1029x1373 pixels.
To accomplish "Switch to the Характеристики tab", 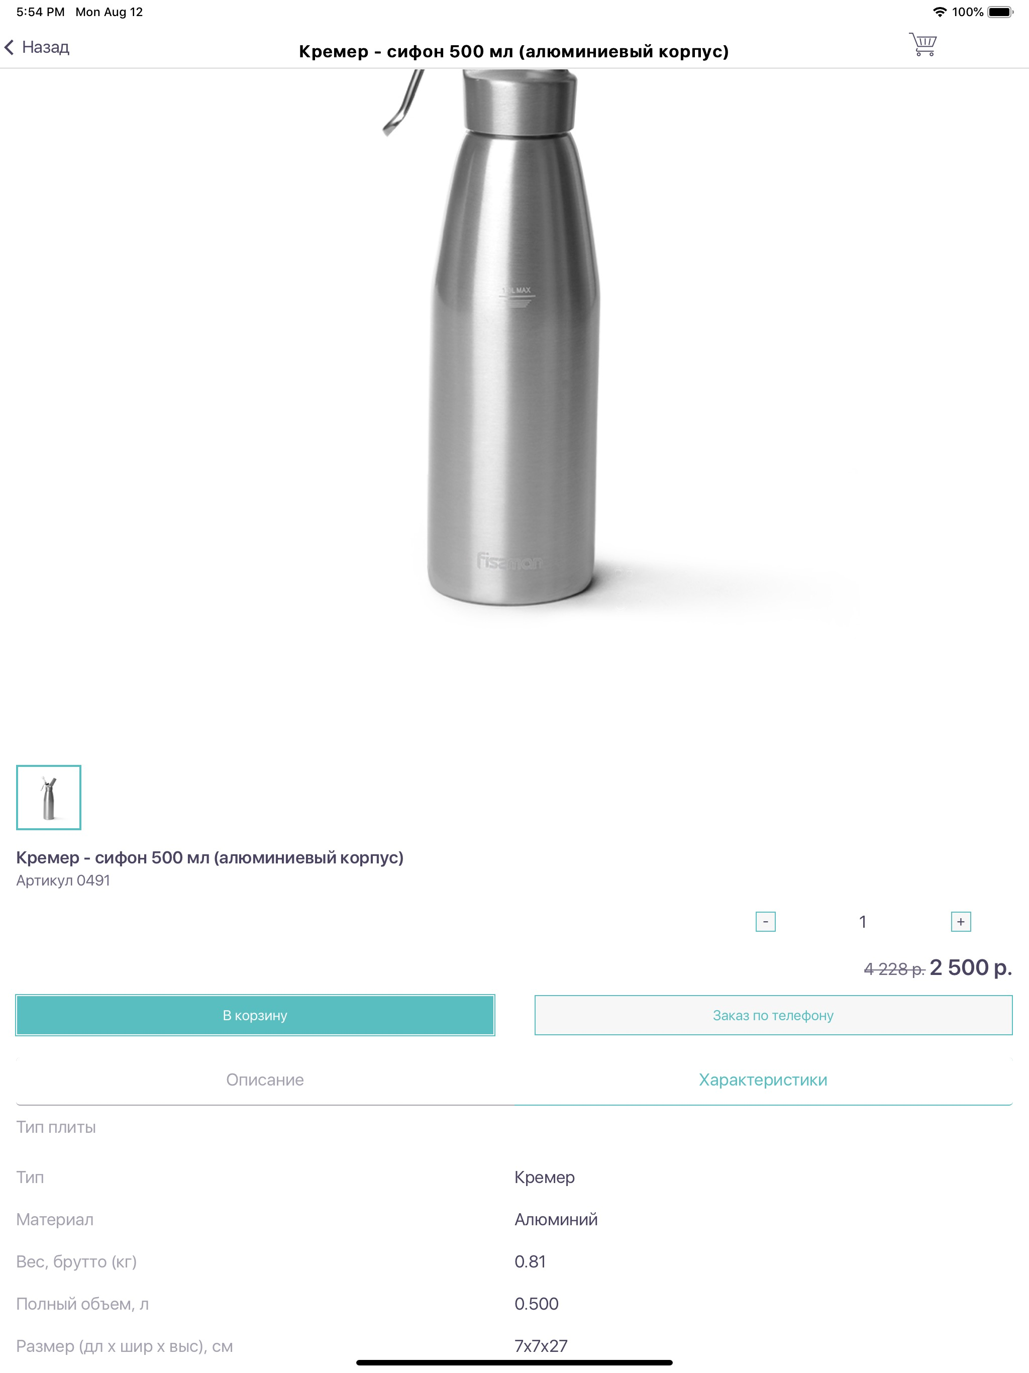I will [x=763, y=1080].
